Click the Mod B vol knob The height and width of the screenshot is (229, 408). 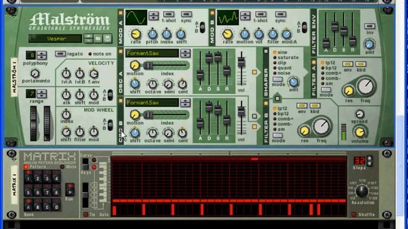point(259,34)
